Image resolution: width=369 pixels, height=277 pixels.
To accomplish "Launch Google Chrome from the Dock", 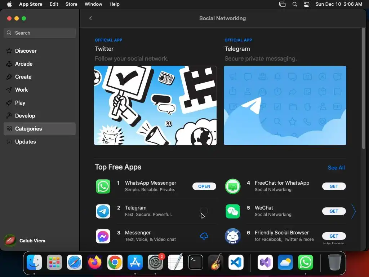I will point(115,262).
